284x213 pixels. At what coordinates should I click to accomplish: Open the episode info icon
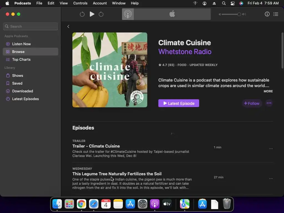point(267,14)
